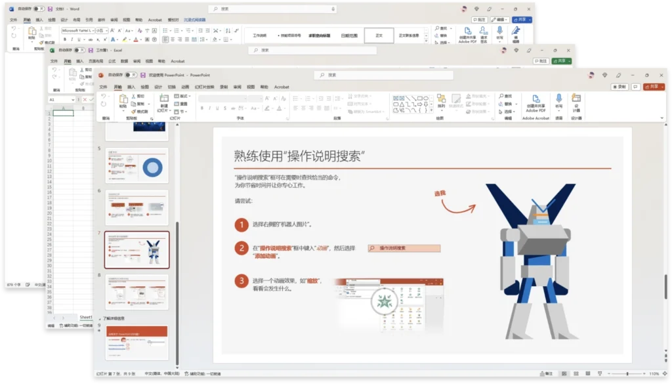Open Replace dropdown arrow in PowerPoint

click(x=516, y=104)
